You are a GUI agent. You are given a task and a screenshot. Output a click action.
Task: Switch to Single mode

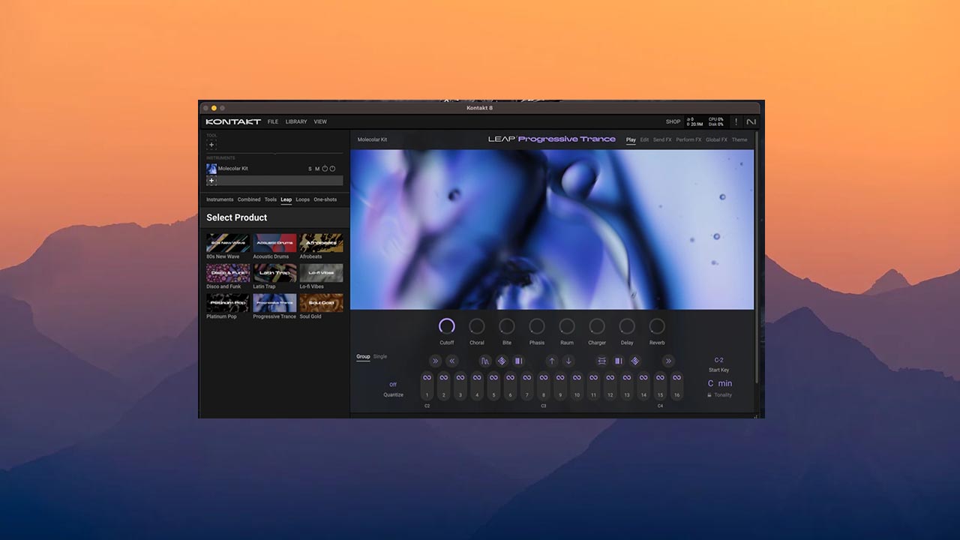[x=379, y=356]
